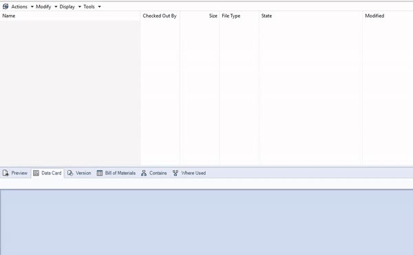The image size is (413, 255).
Task: Select the Data Card tab
Action: [x=47, y=173]
